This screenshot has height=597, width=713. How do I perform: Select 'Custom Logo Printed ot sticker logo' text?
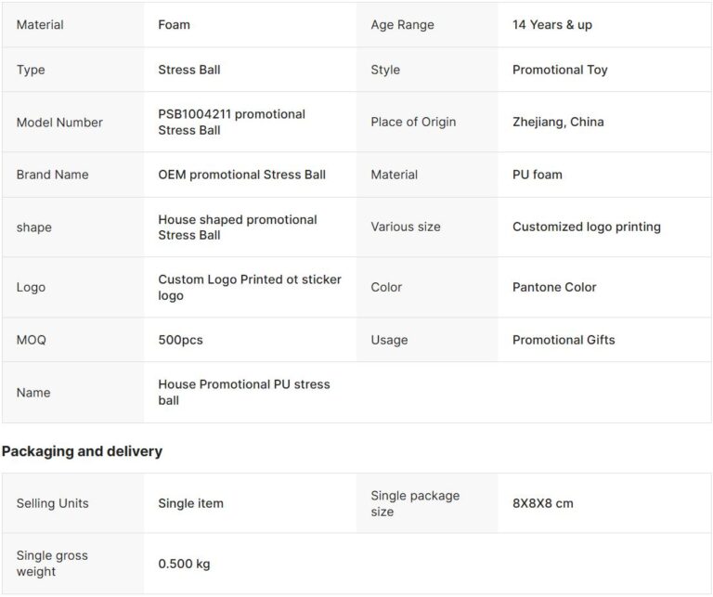point(249,287)
